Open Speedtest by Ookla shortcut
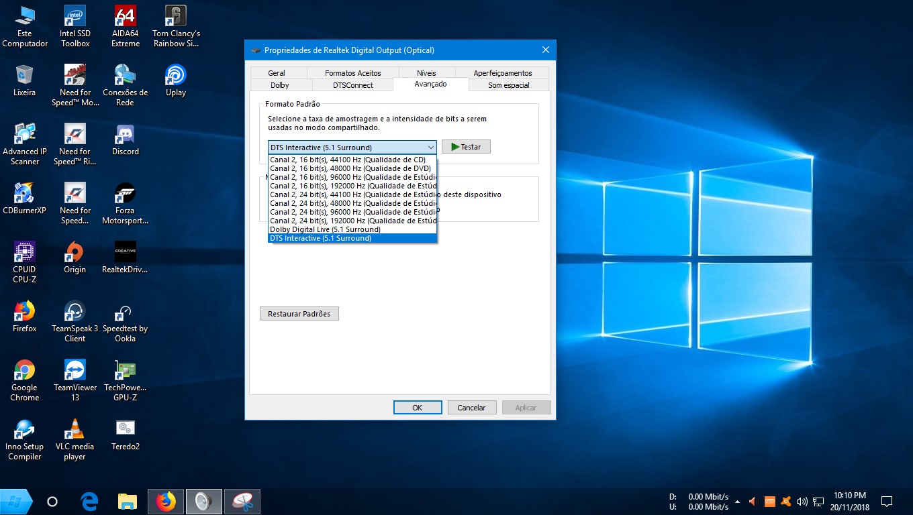Image resolution: width=913 pixels, height=515 pixels. (126, 322)
